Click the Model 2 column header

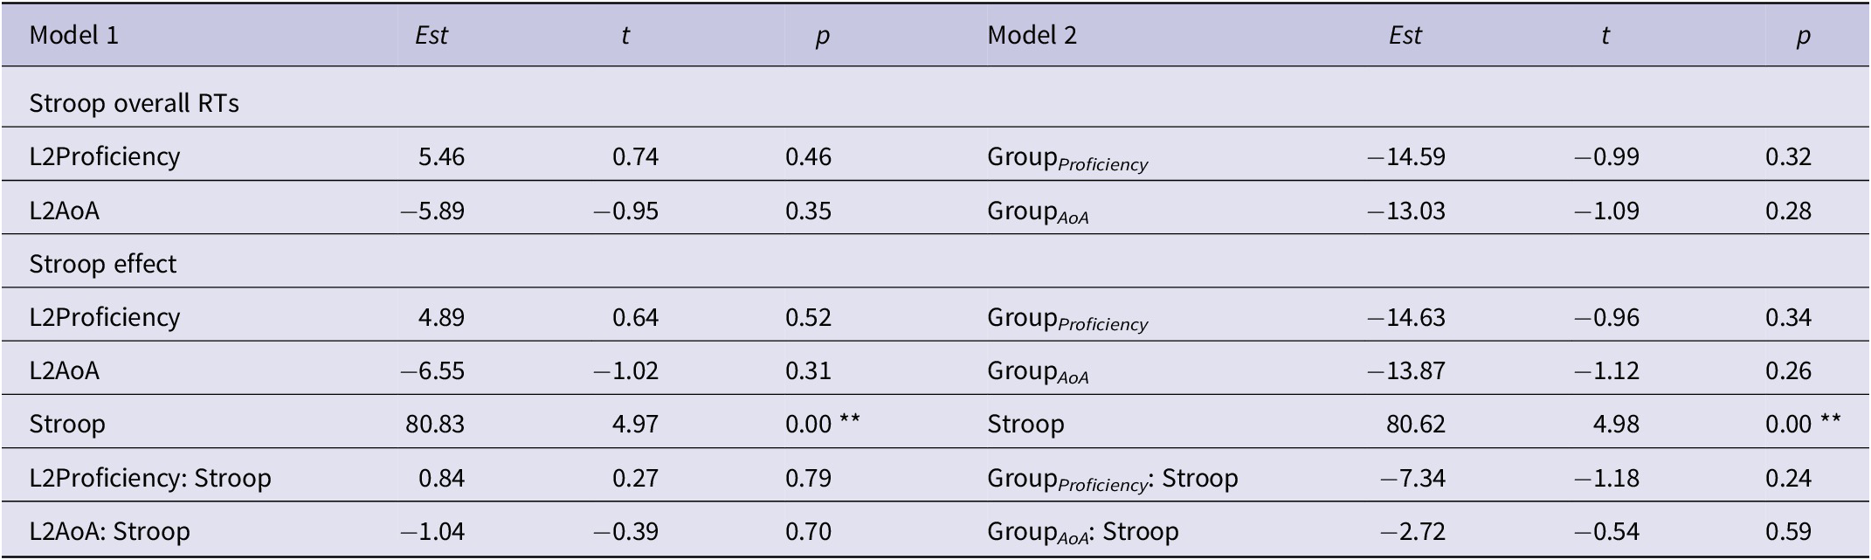click(x=1032, y=35)
